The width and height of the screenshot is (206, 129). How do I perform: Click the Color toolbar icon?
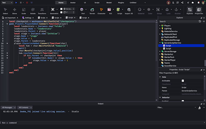point(149,9)
